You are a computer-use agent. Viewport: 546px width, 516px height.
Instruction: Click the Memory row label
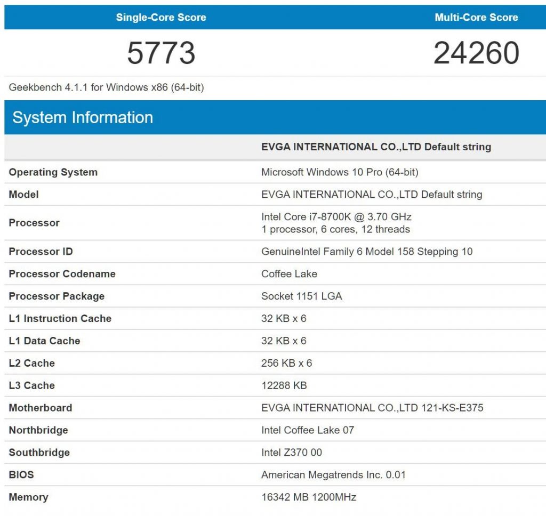[x=28, y=497]
